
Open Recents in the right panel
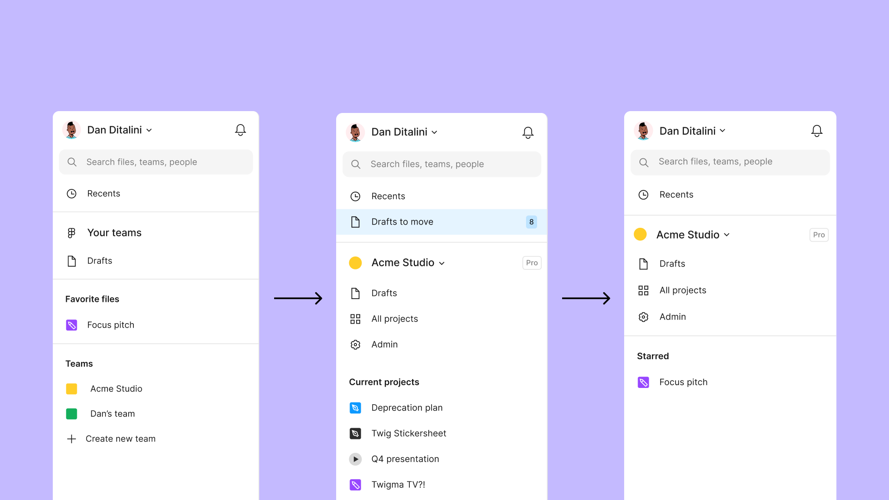pos(676,195)
